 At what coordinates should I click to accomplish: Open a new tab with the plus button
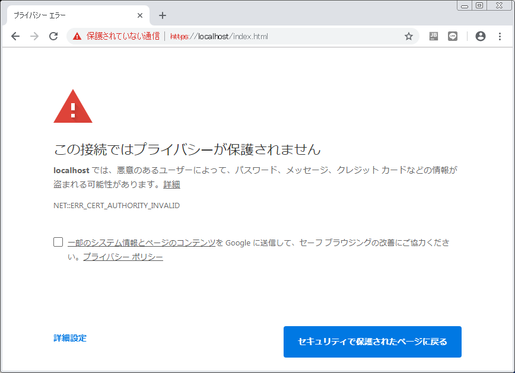[163, 15]
